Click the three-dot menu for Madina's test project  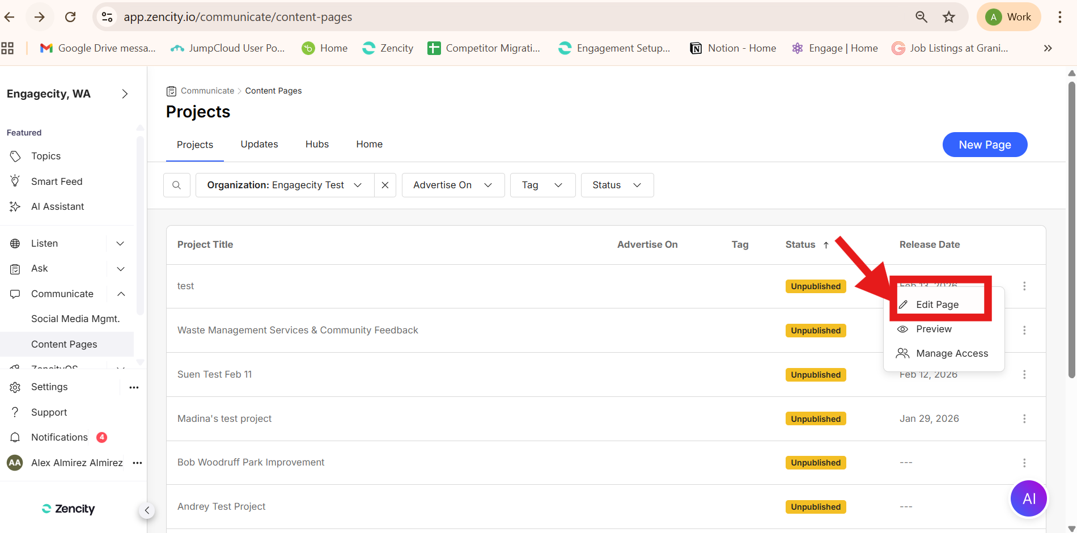coord(1024,418)
